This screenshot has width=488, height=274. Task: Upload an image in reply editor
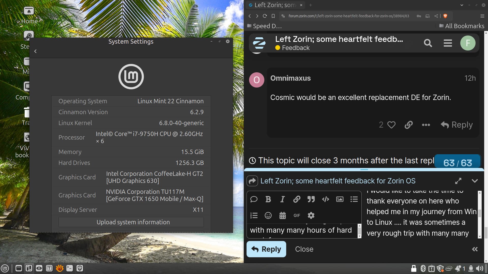point(340,199)
